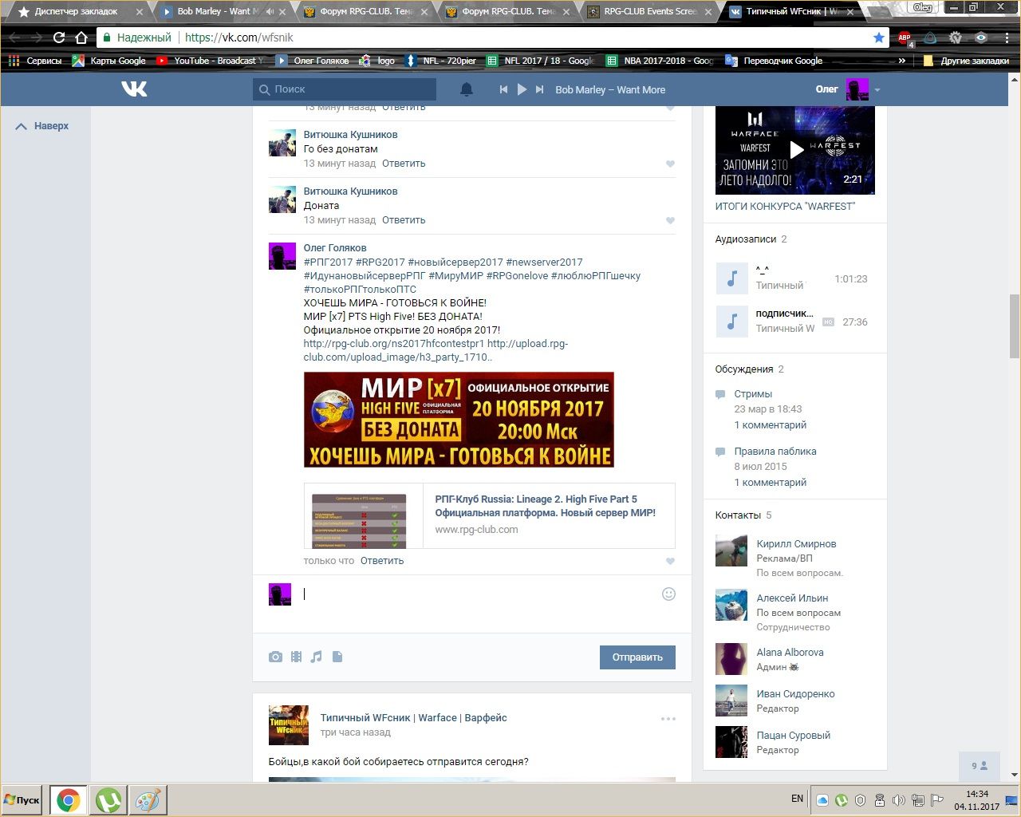Screen dimensions: 1021x817
Task: Switch input language from EN
Action: pyautogui.click(x=797, y=799)
